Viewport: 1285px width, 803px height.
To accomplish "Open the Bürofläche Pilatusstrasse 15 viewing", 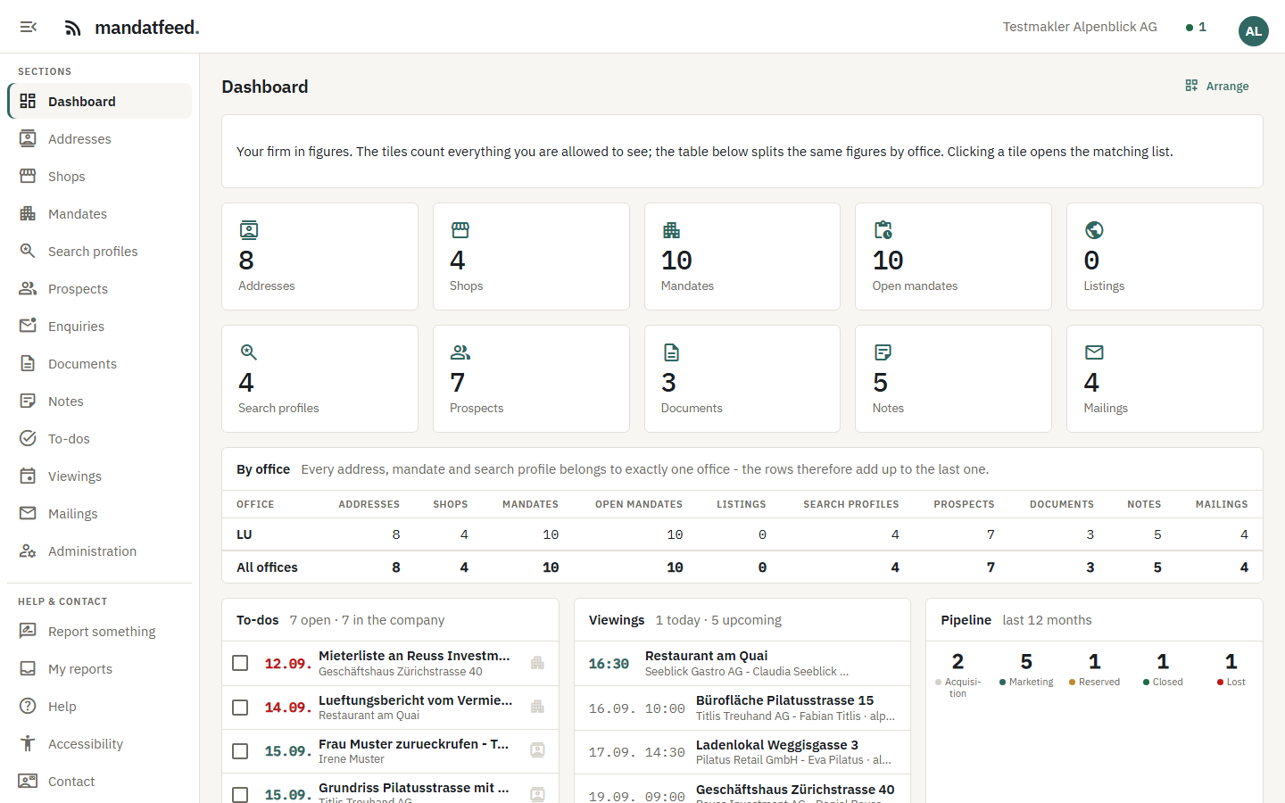I will click(742, 708).
